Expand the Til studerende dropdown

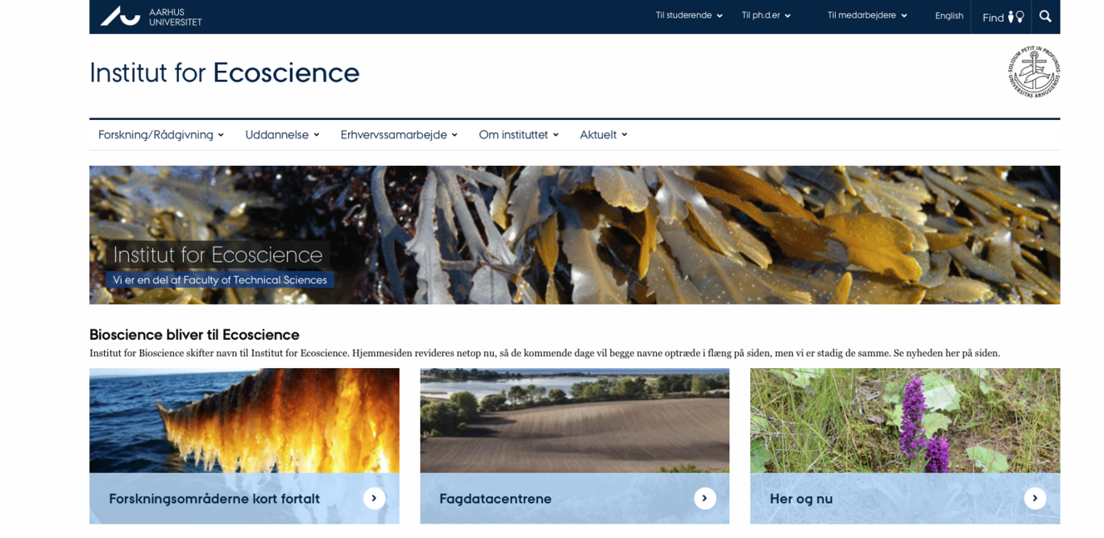pos(688,14)
